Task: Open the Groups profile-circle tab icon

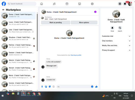Action: click(92, 4)
